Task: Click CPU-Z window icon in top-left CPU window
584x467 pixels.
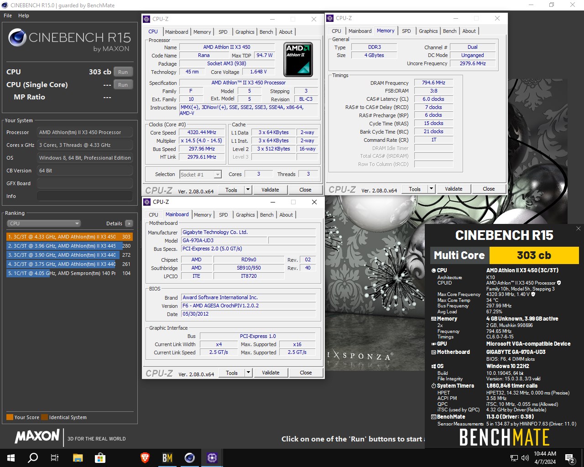Action: pyautogui.click(x=146, y=19)
